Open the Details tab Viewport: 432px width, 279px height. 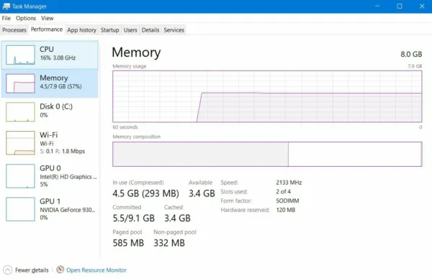coord(150,30)
